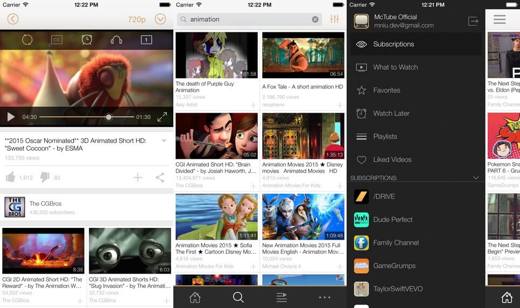This screenshot has width=520, height=308.
Task: Add "The Reward" video via plus icon
Action: 80,301
